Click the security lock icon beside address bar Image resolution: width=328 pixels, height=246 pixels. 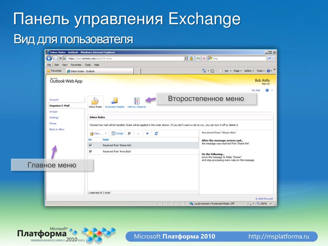pos(191,58)
